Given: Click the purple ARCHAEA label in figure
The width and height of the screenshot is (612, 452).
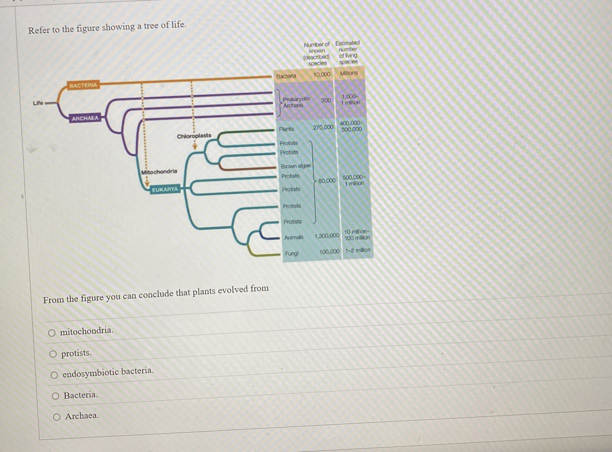Looking at the screenshot, I should (85, 118).
